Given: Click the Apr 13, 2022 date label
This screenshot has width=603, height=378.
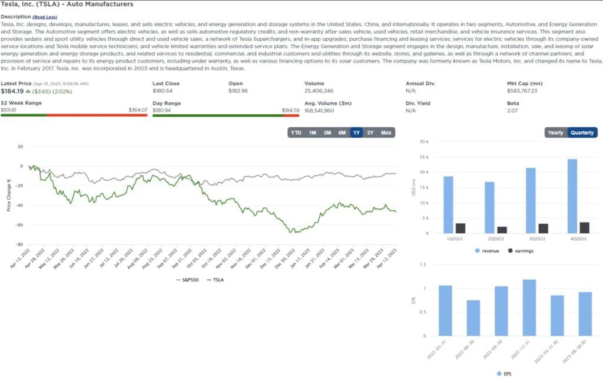Looking at the screenshot, I should click(20, 258).
